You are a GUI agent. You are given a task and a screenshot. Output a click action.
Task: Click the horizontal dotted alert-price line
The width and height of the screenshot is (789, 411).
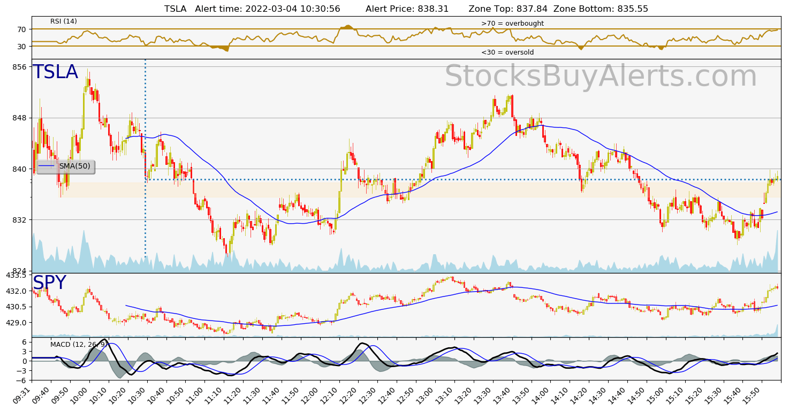[464, 179]
